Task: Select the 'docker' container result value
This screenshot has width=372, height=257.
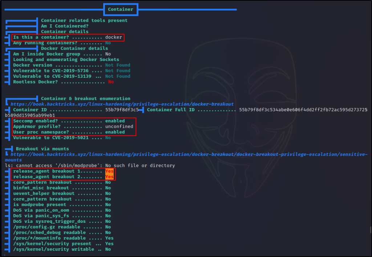Action: pos(114,37)
